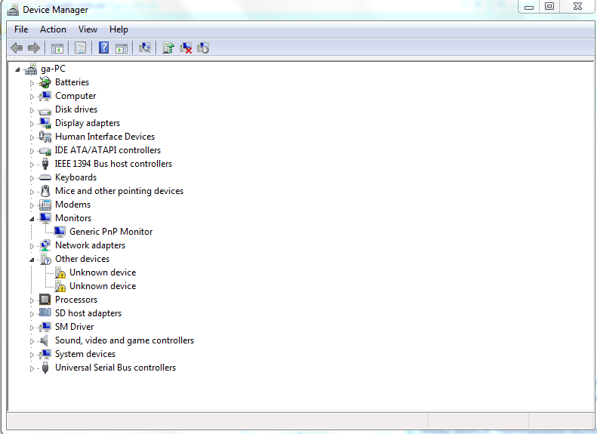Image resolution: width=597 pixels, height=434 pixels.
Task: Expand the Computer node
Action: coord(32,97)
